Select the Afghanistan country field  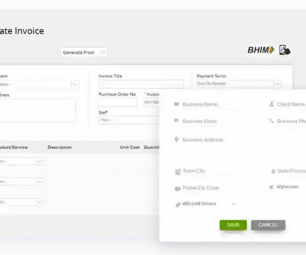click(x=288, y=187)
